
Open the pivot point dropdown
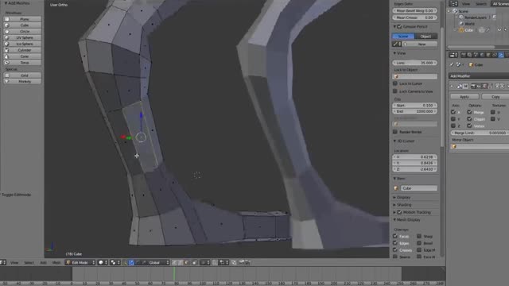pos(115,263)
